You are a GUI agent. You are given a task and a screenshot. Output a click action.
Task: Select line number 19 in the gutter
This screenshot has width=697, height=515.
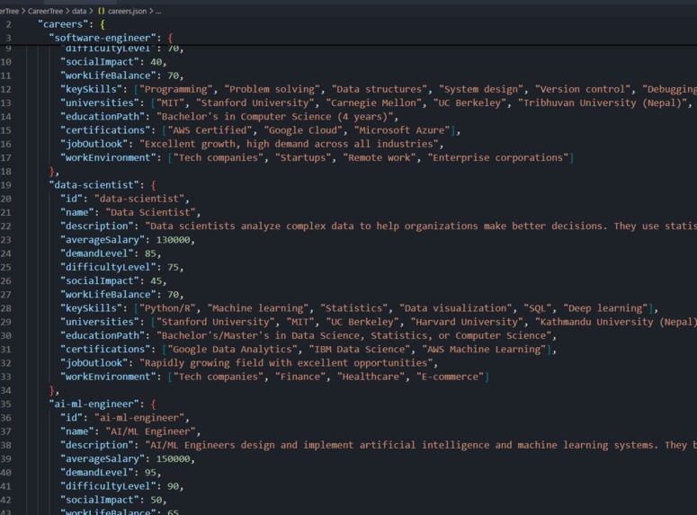click(x=5, y=185)
